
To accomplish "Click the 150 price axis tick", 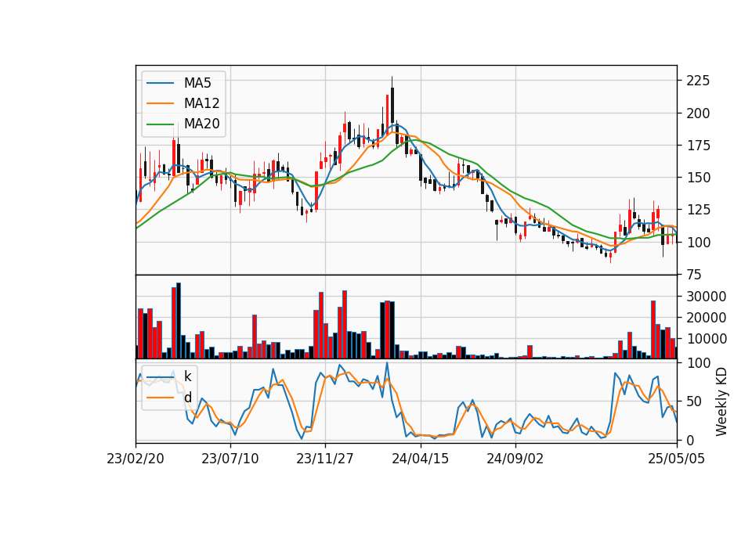I will coord(698,178).
